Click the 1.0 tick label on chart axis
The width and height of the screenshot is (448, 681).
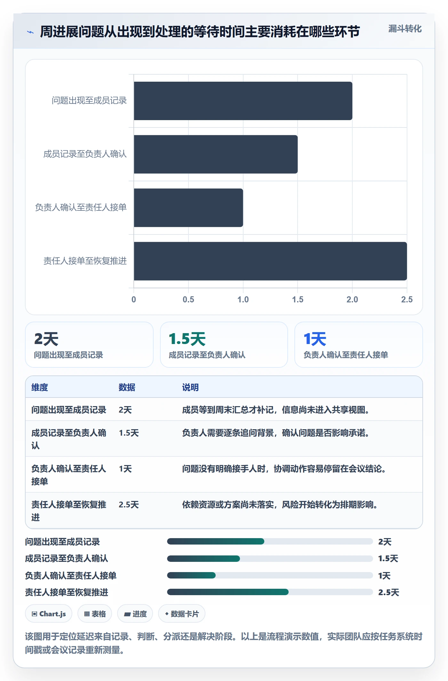(x=243, y=299)
